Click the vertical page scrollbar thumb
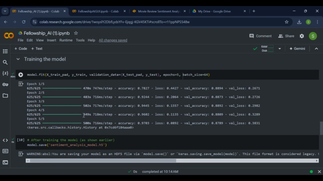323x181 pixels. tap(321, 128)
